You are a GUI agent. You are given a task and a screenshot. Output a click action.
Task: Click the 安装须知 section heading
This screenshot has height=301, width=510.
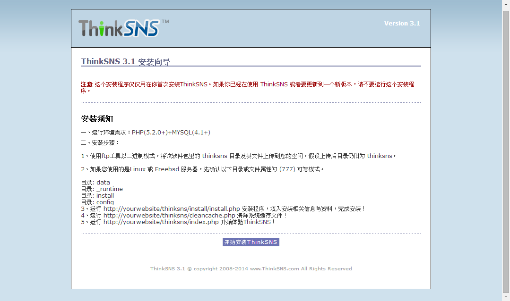coord(97,119)
